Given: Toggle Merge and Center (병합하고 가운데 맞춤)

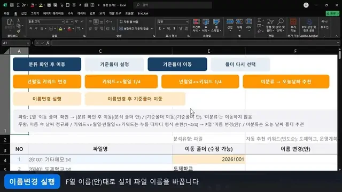Looking at the screenshot, I should point(134,29).
